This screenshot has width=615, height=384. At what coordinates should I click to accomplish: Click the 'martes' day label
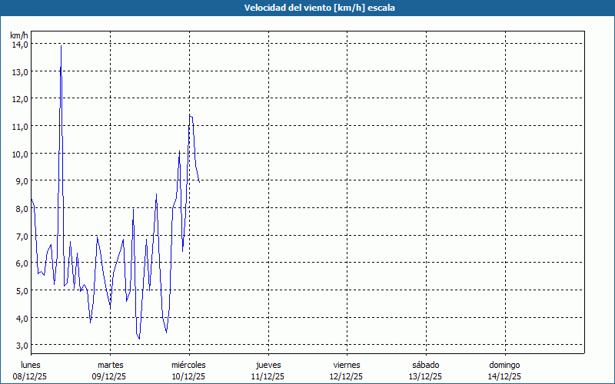(x=110, y=365)
